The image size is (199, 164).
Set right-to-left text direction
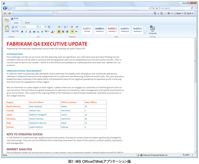pyautogui.click(x=76, y=32)
